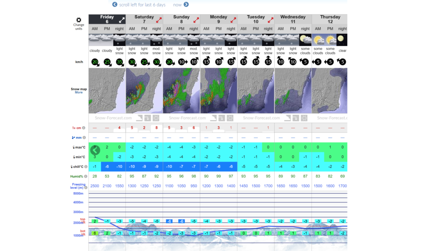
Task: Open the 'More' link under Snow map
Action: pyautogui.click(x=79, y=93)
